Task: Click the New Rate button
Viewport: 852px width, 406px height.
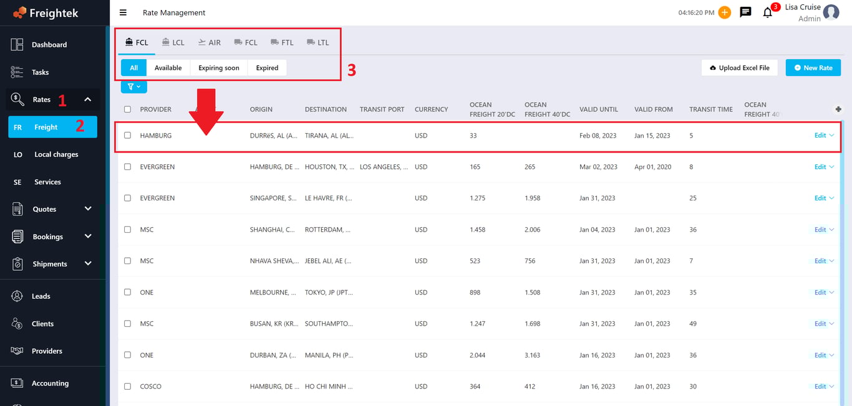Action: (813, 68)
